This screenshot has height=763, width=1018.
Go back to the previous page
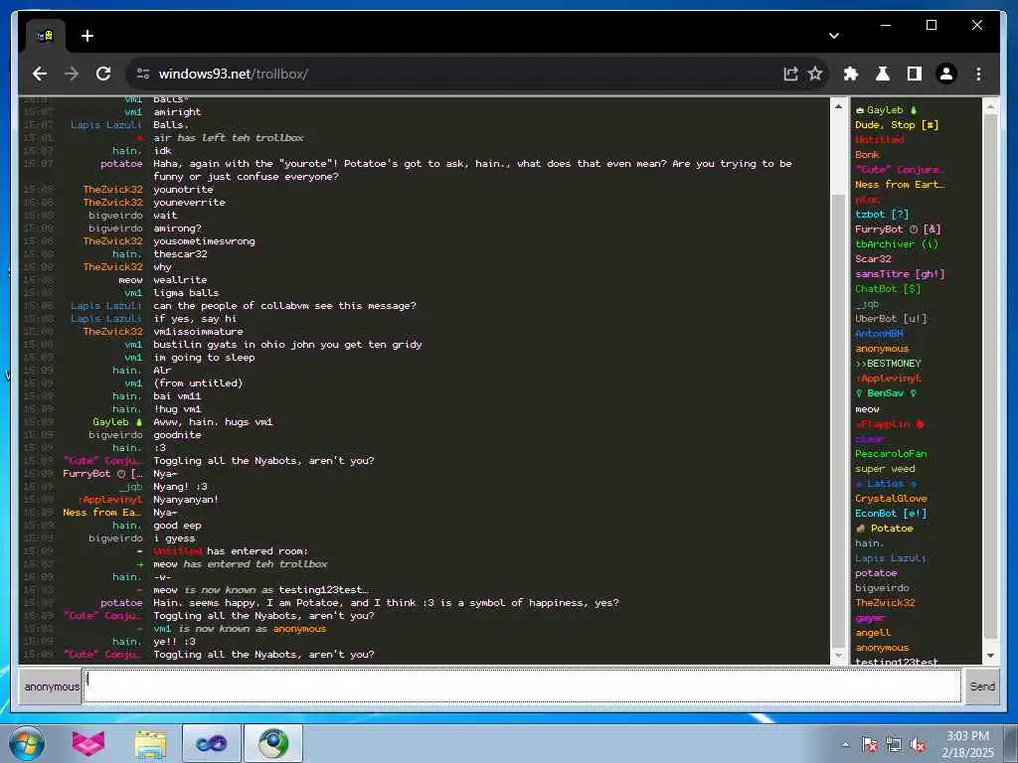coord(40,74)
